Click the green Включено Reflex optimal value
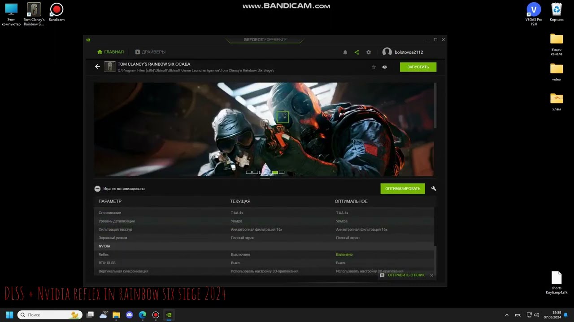Screen dimensions: 574x322 344,254
